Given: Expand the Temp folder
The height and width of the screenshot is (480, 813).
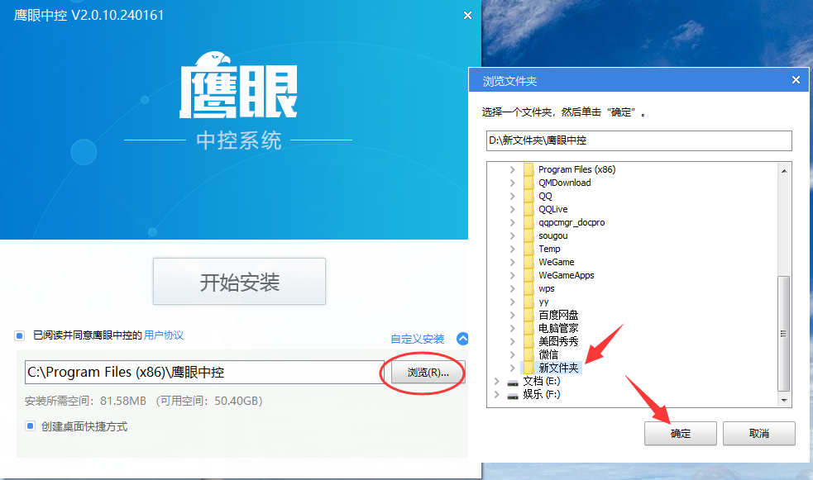Looking at the screenshot, I should click(512, 249).
